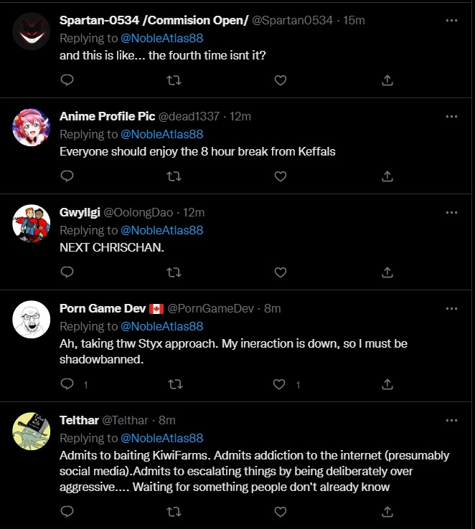The image size is (475, 529).
Task: Share Telthar's tweet via share icon
Action: [387, 512]
